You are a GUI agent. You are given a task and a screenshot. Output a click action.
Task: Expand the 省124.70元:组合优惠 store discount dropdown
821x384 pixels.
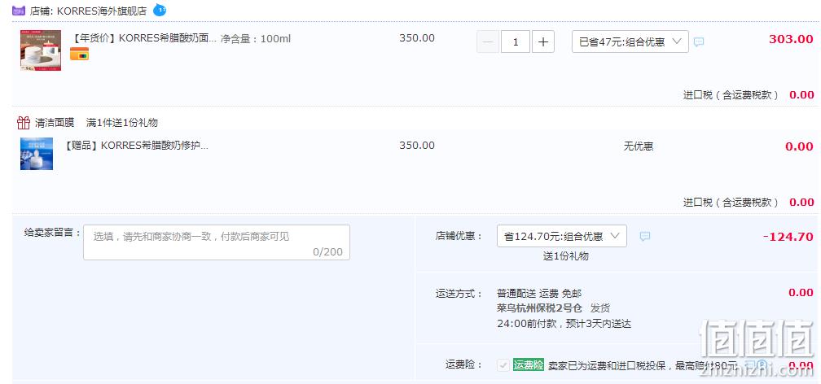tap(561, 237)
